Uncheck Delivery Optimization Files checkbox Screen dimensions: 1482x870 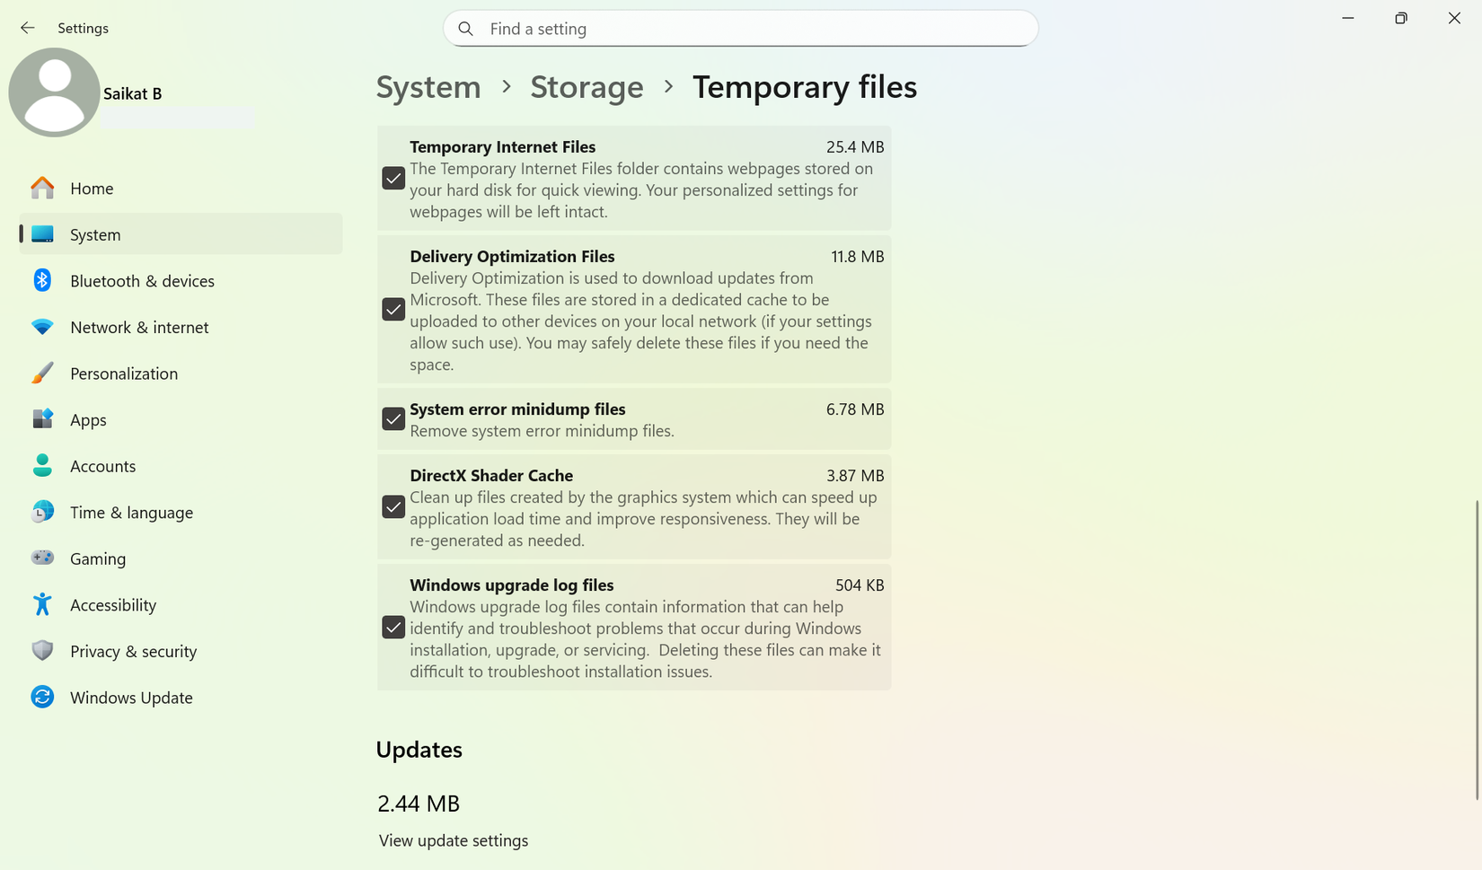pos(393,309)
